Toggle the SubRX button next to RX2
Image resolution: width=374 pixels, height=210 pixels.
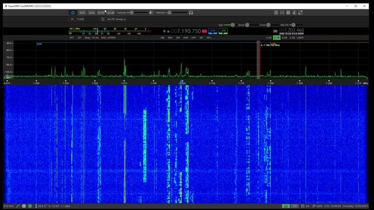pyautogui.click(x=92, y=13)
